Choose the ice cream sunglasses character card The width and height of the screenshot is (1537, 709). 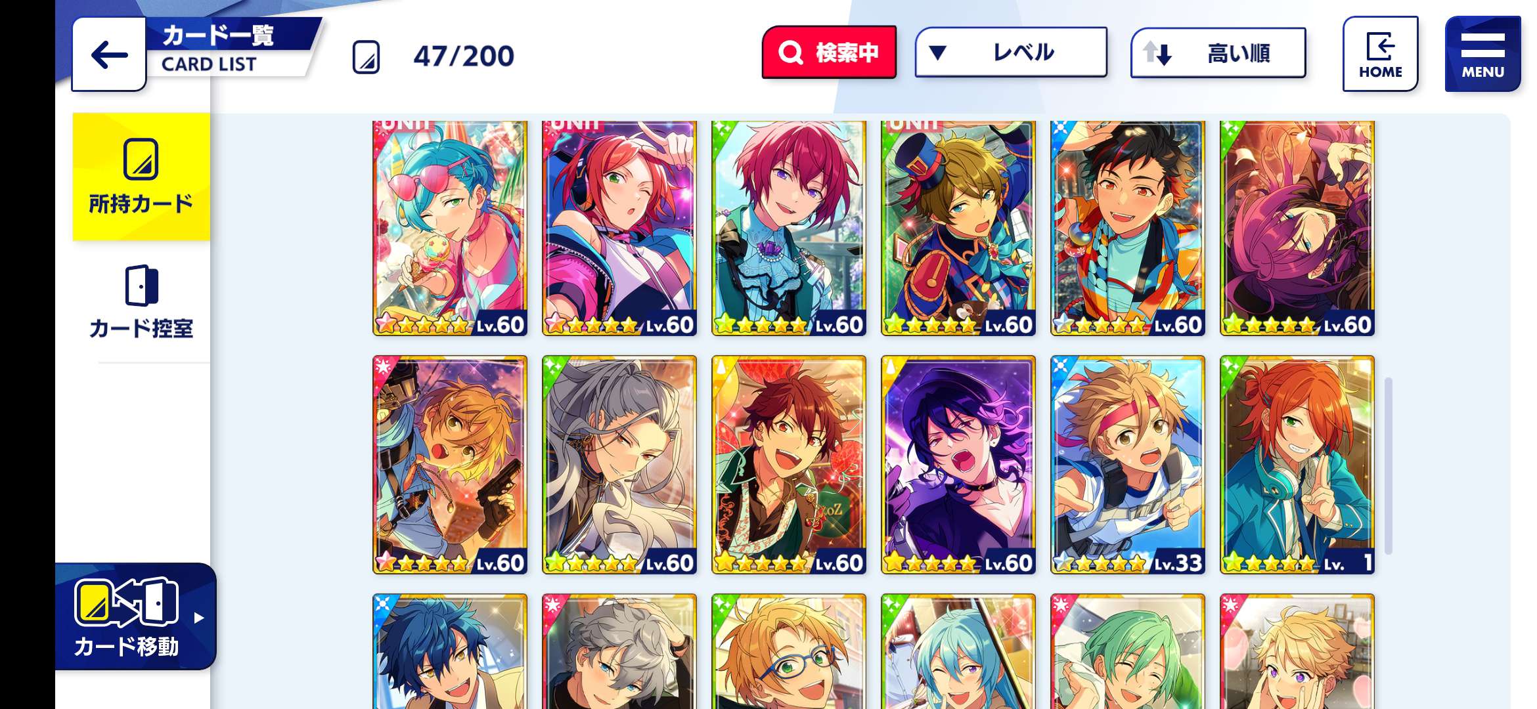[x=450, y=228]
